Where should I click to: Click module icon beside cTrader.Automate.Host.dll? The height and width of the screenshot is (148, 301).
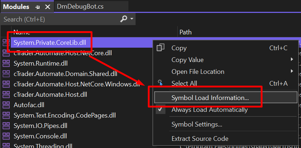click(x=6, y=95)
